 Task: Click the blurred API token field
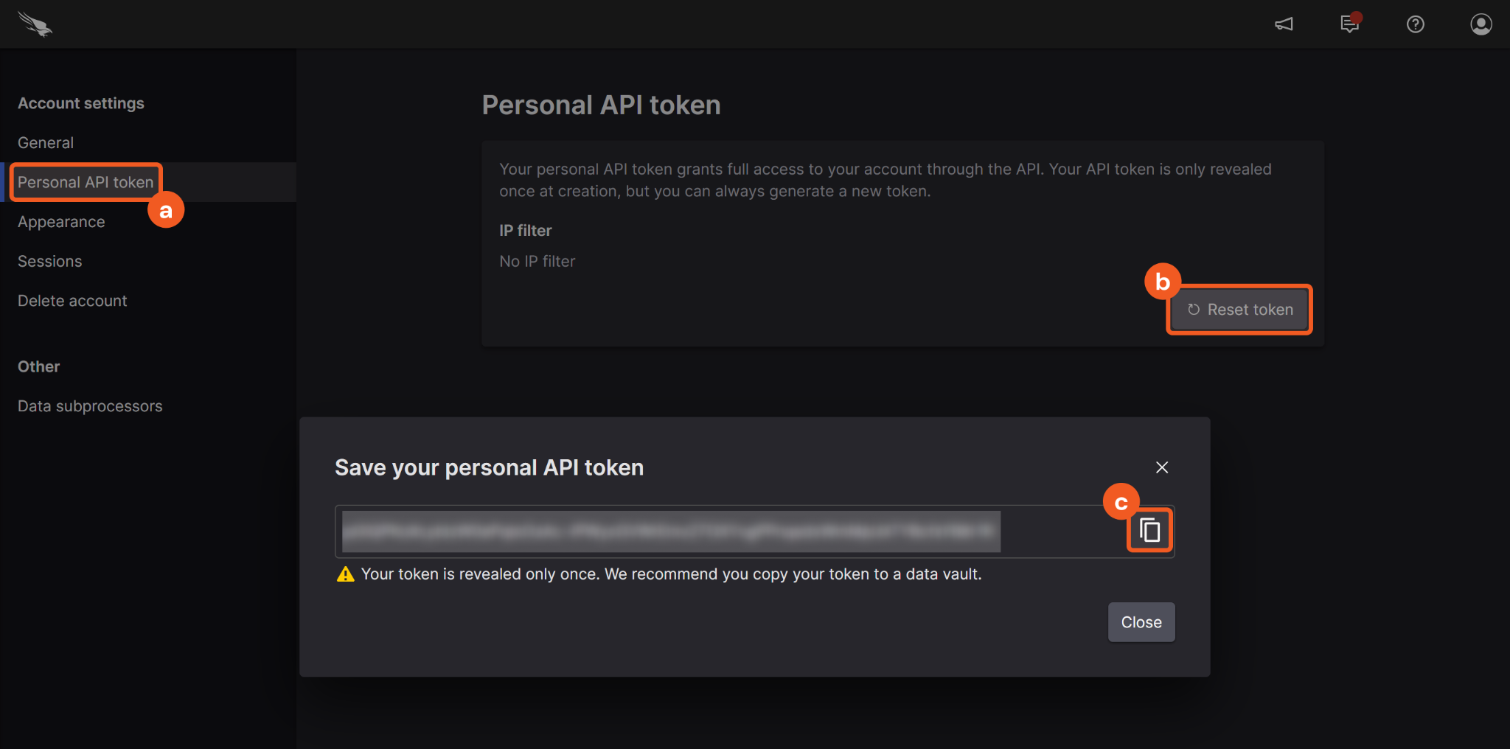coord(671,532)
